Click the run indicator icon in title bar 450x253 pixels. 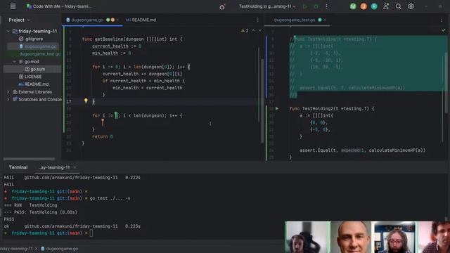[x=222, y=6]
